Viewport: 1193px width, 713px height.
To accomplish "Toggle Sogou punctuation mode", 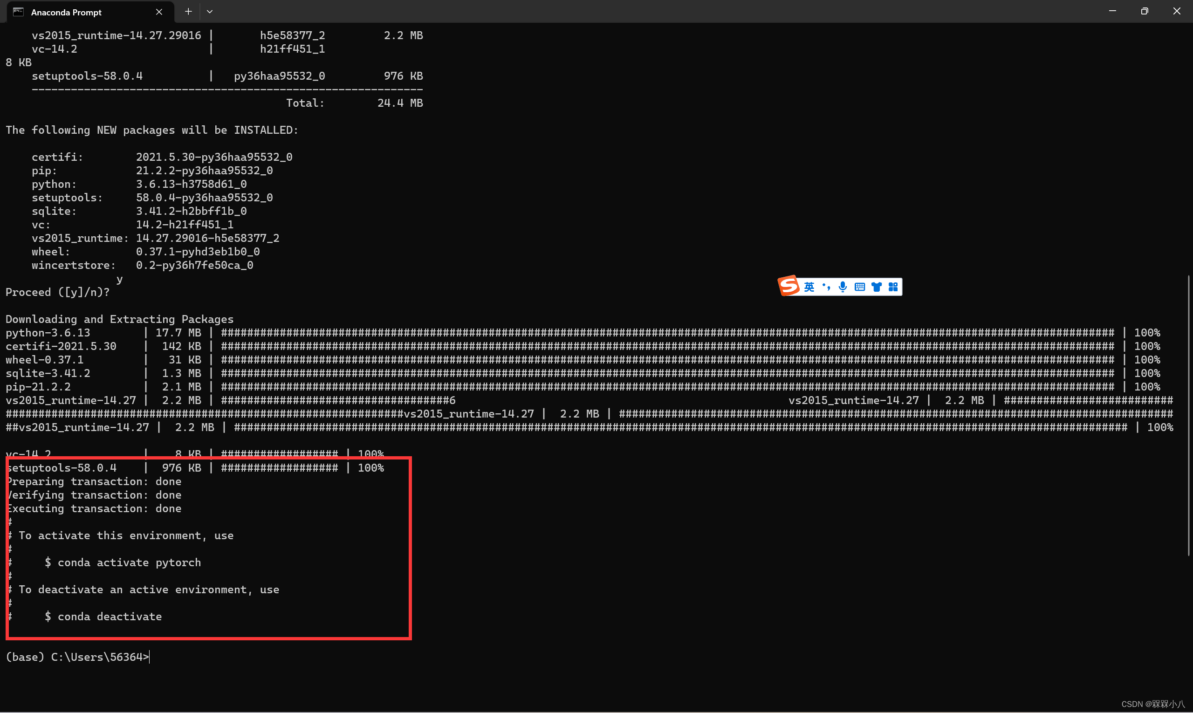I will (826, 287).
